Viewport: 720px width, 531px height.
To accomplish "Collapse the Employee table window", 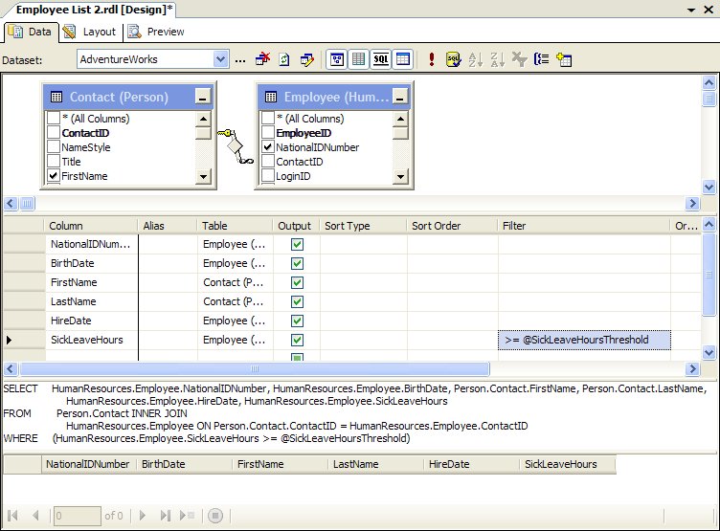I will click(x=399, y=96).
